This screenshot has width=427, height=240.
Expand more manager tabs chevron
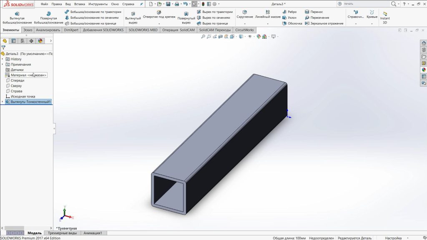[x=50, y=41]
